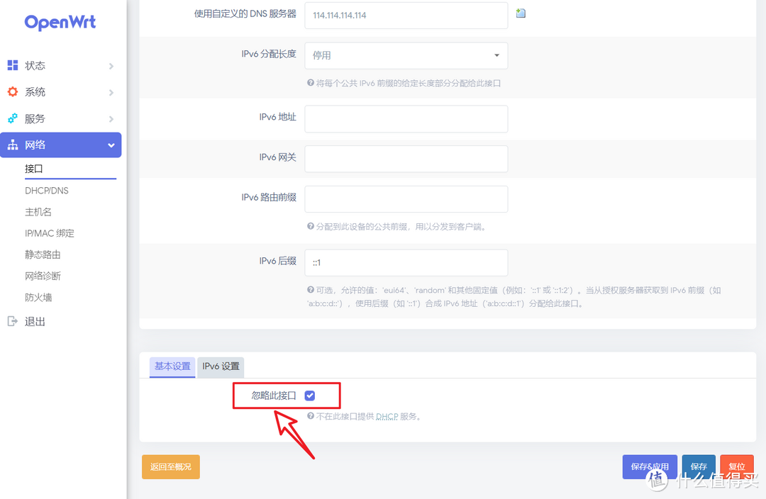Switch to the IPv6 设置 tab
The image size is (766, 499).
click(220, 367)
